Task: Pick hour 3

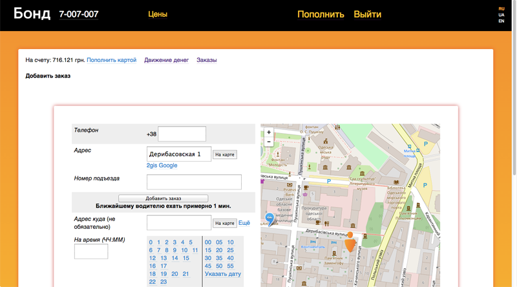Action: click(x=174, y=242)
